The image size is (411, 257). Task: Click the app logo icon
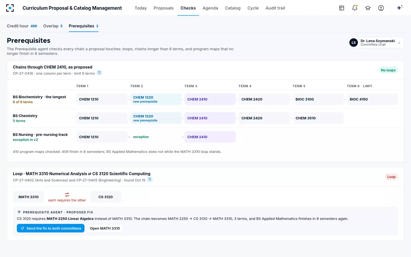coord(10,8)
